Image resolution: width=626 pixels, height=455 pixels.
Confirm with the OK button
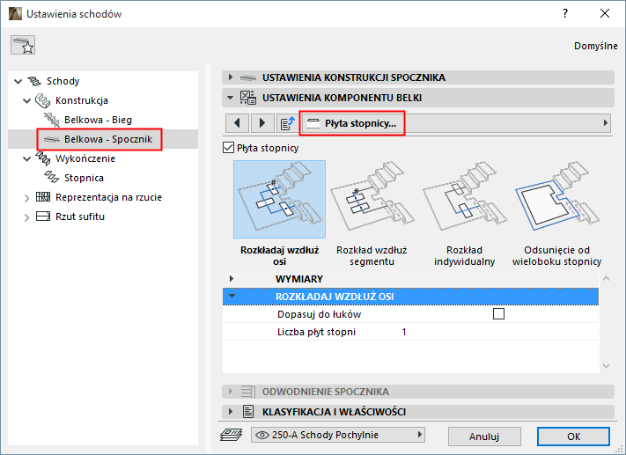pos(573,437)
